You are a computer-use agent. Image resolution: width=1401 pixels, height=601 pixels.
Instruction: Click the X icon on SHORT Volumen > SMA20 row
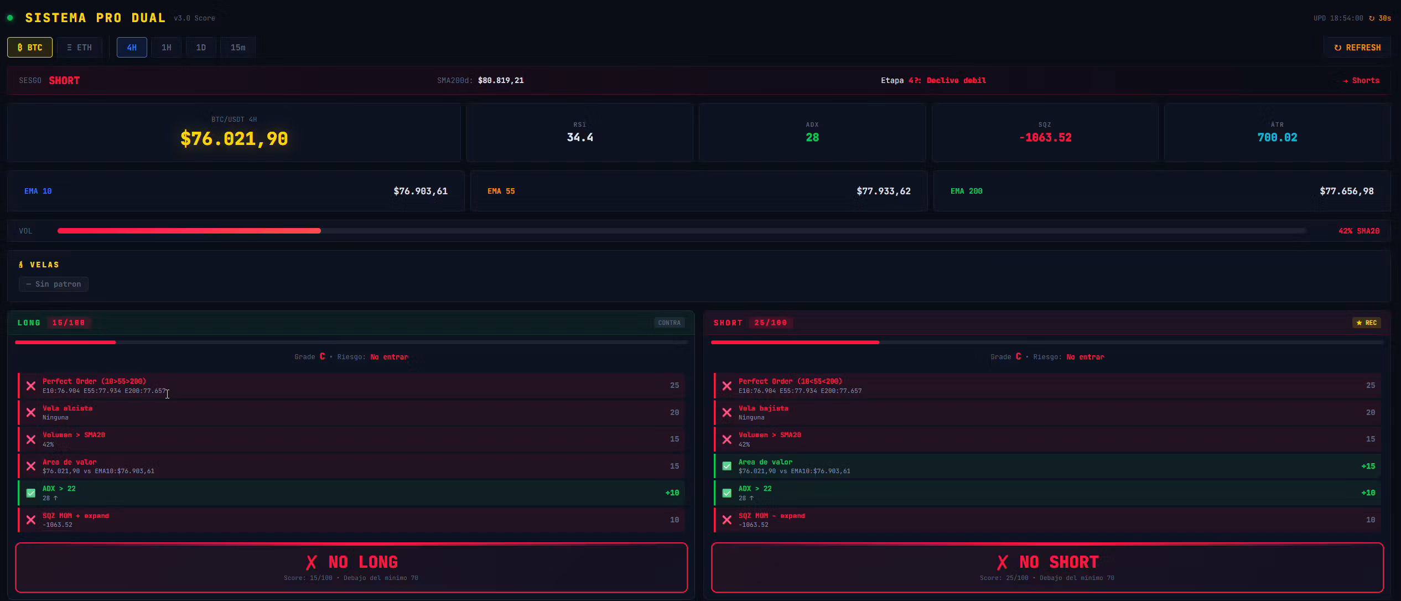[x=727, y=439]
